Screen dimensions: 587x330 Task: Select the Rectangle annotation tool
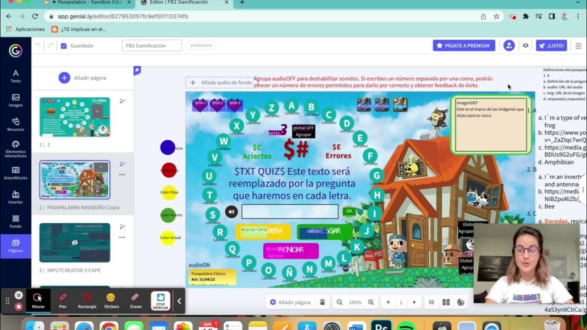87,301
